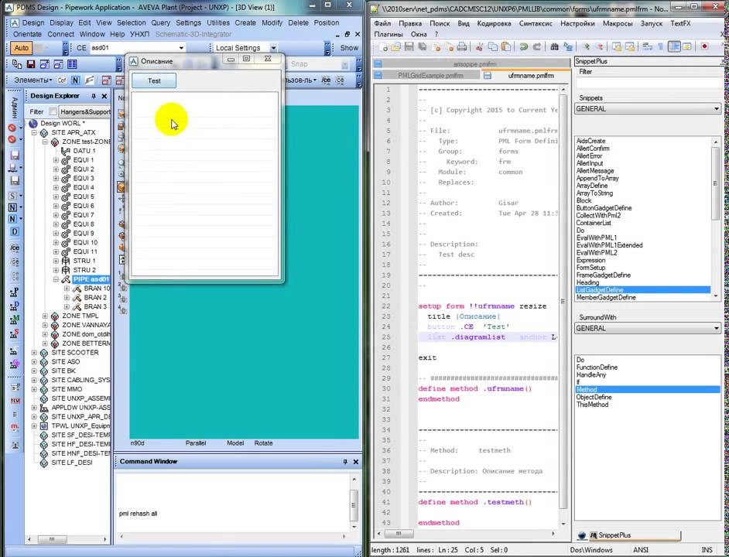729x557 pixels.
Task: Click the S icon in left PDMS sidebar
Action: click(x=13, y=196)
